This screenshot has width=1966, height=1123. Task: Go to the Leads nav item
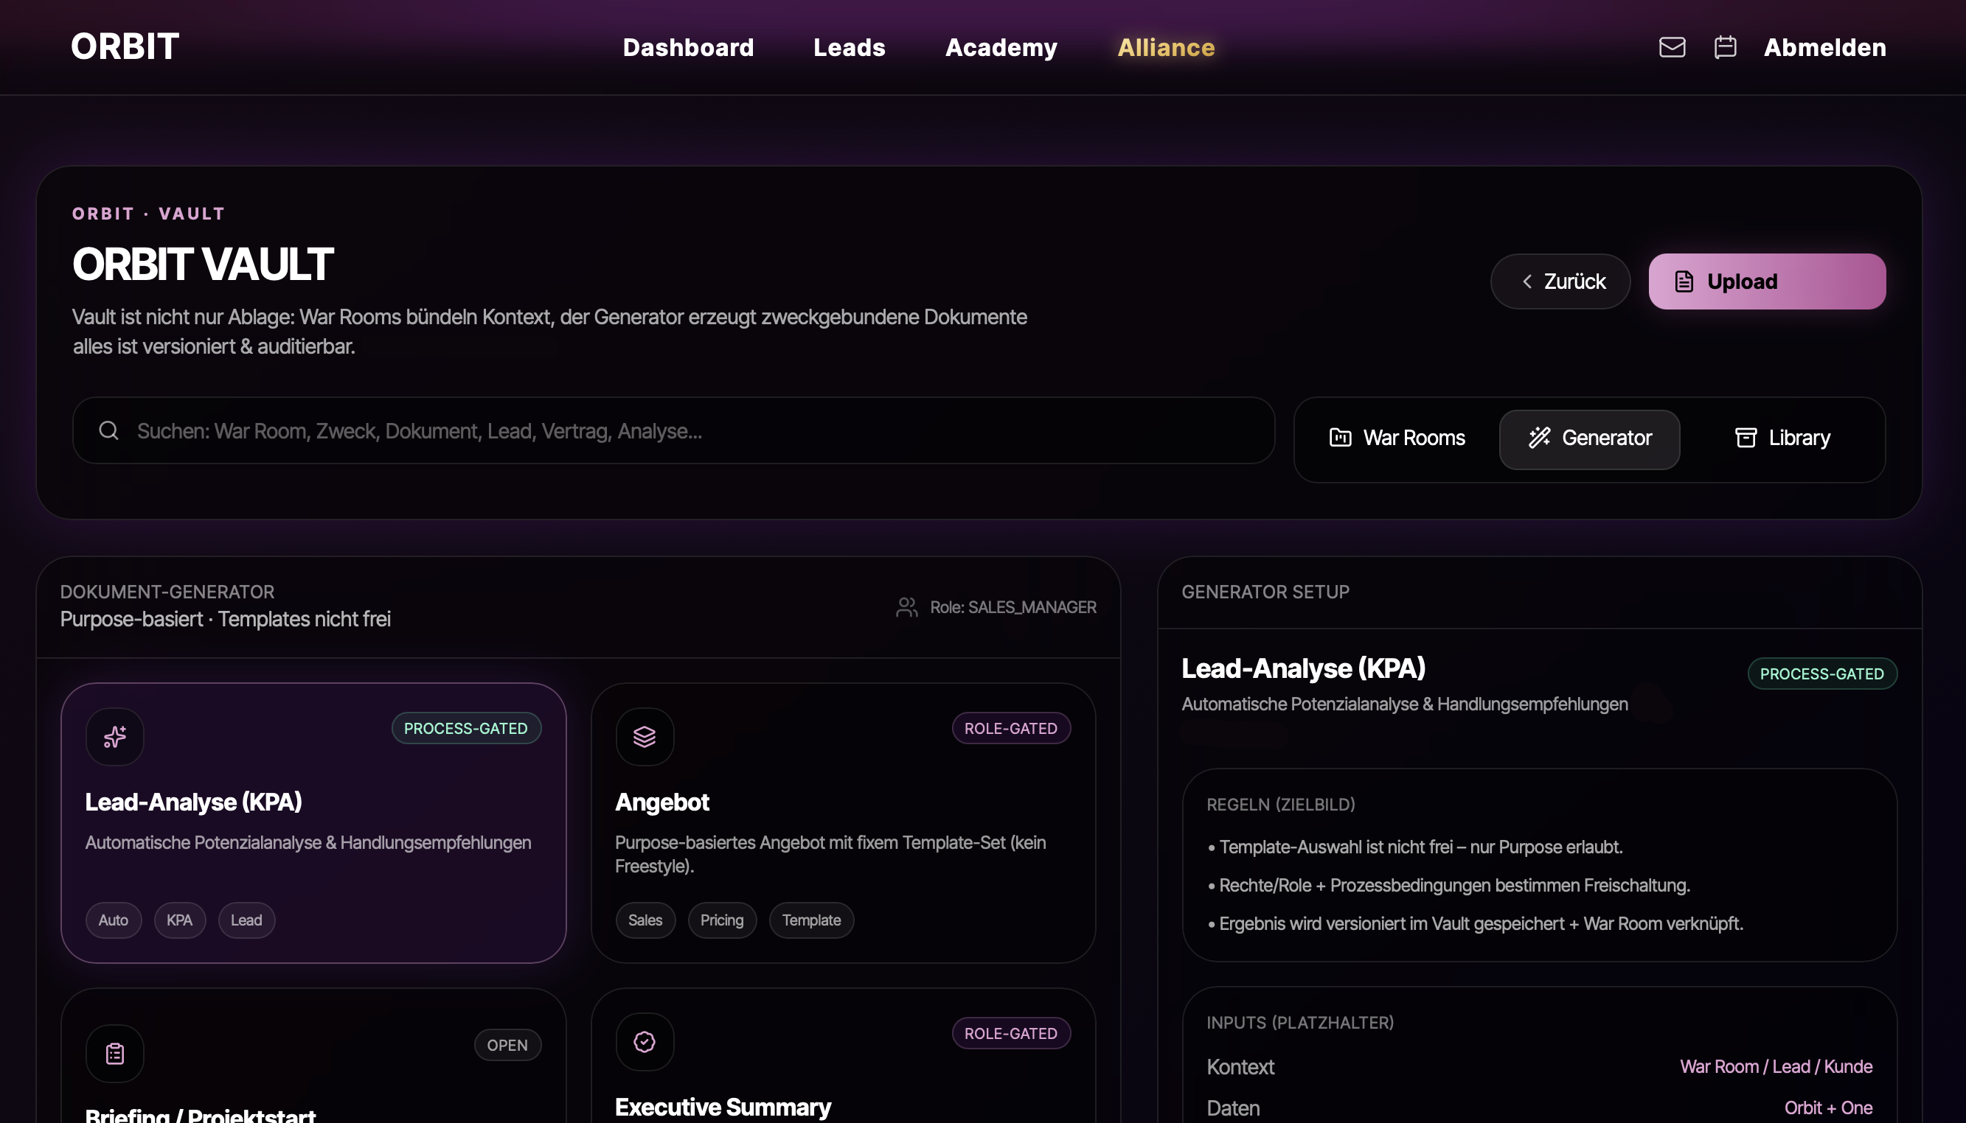pos(849,48)
